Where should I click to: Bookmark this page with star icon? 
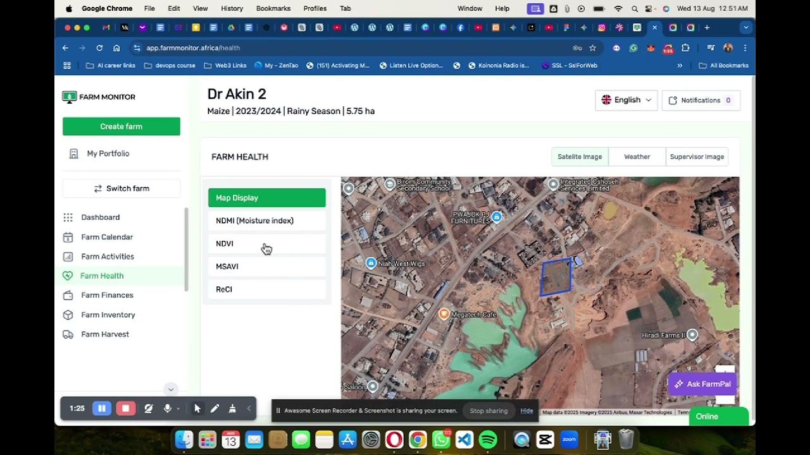(592, 48)
